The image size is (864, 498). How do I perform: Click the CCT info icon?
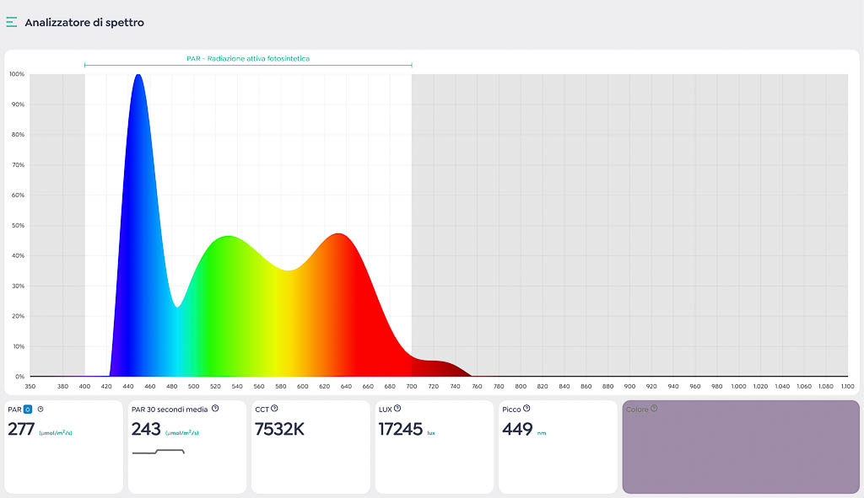274,409
